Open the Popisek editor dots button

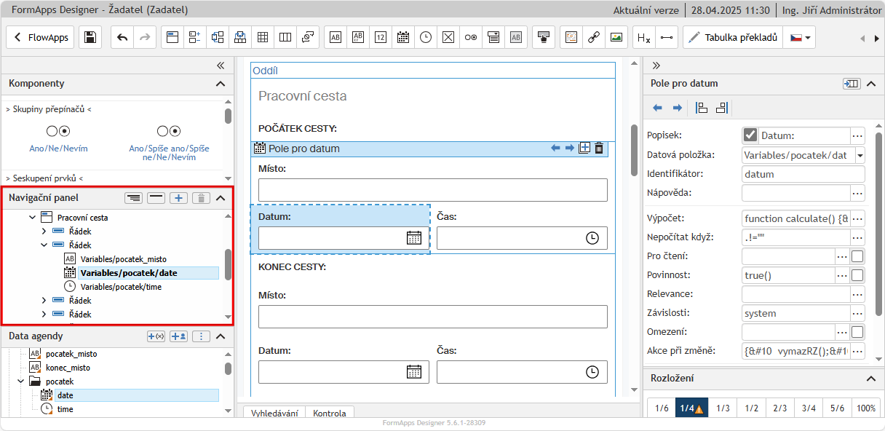(857, 135)
